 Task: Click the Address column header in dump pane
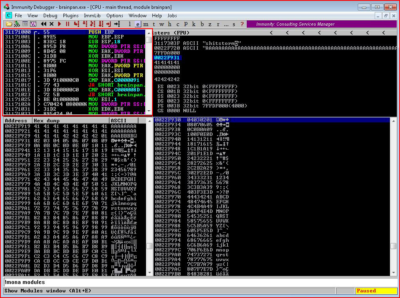click(18, 121)
